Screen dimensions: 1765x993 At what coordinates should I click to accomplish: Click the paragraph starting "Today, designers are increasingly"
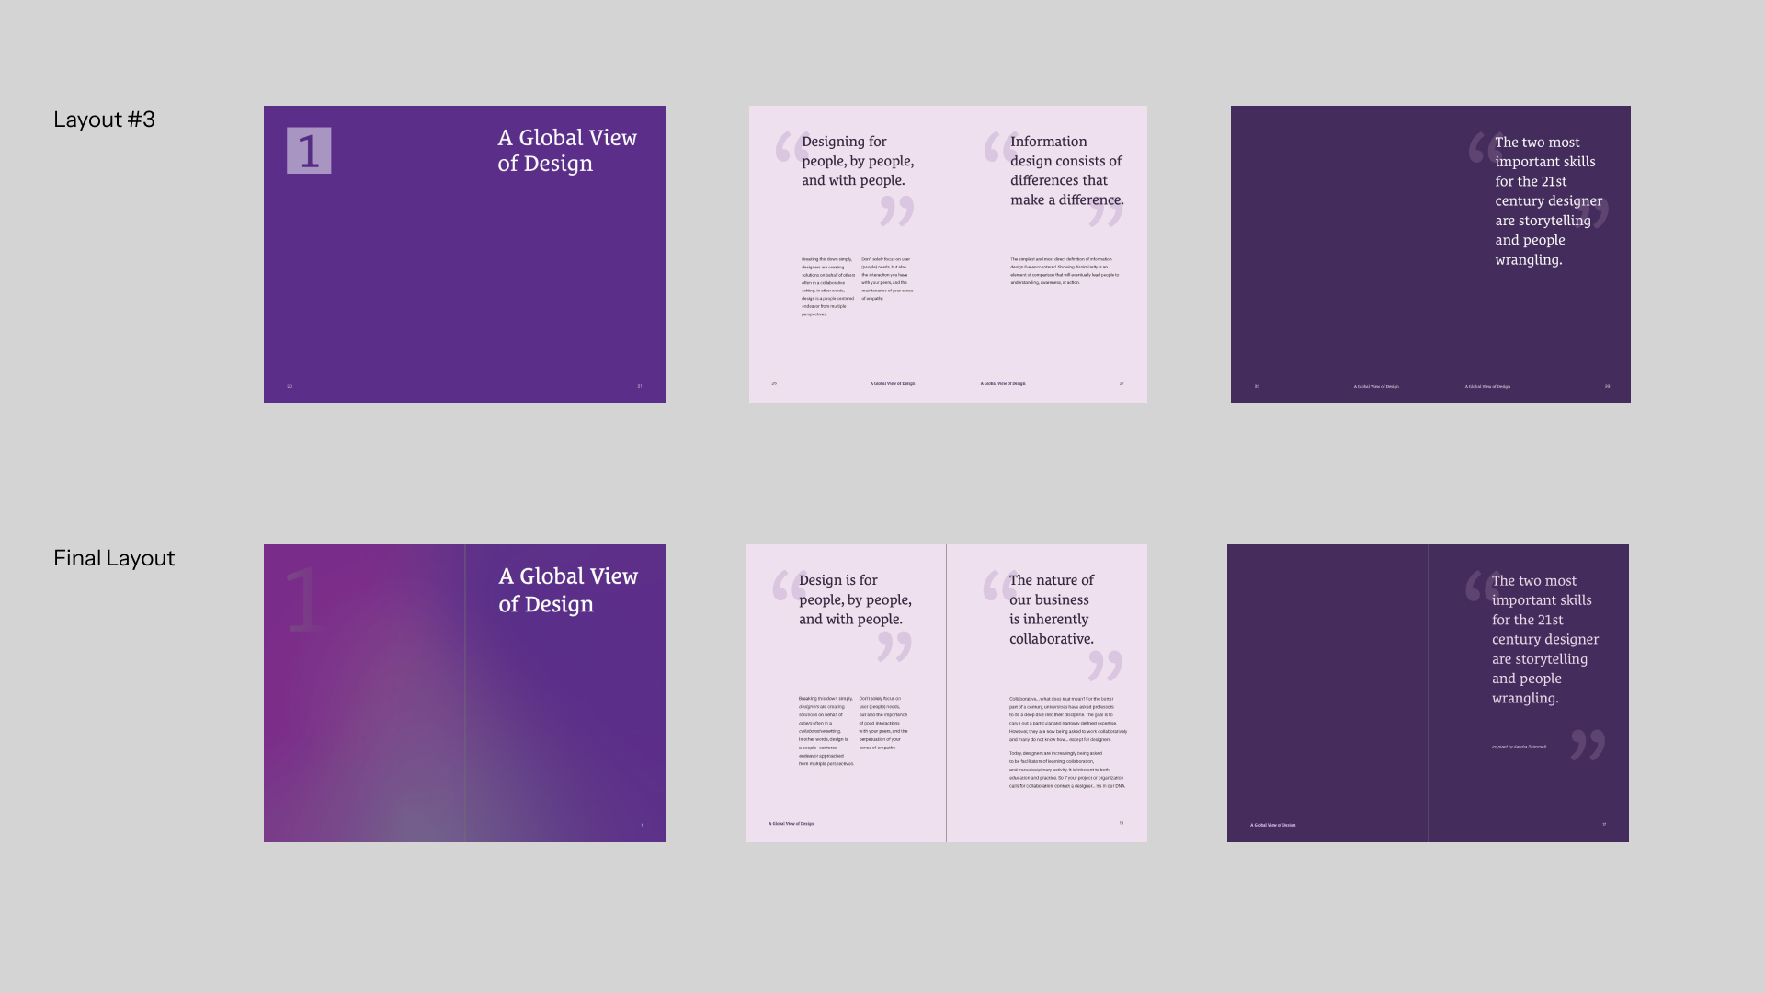point(1067,770)
